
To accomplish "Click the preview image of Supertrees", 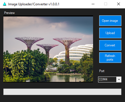I will [48, 49].
